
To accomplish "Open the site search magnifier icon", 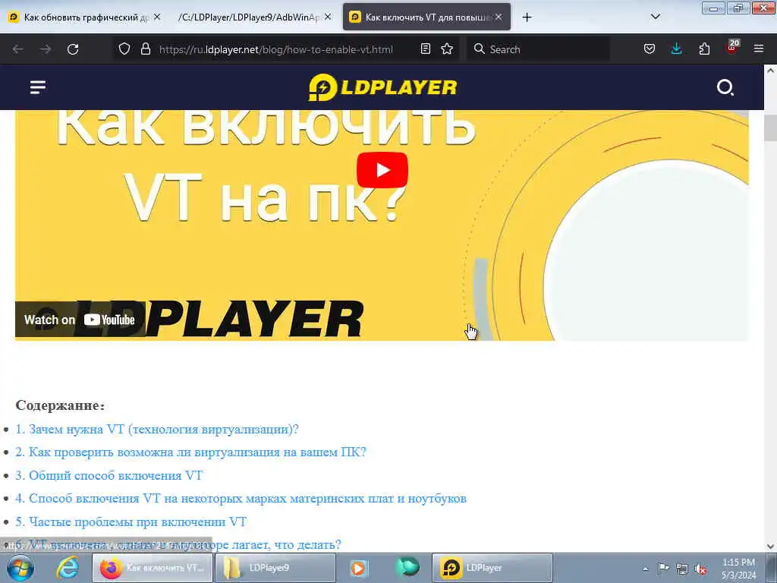I will [x=725, y=87].
